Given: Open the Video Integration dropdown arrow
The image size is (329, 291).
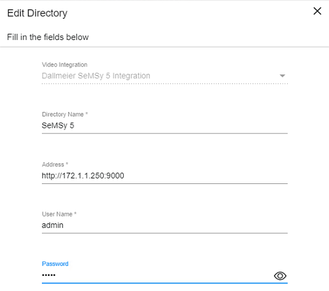Looking at the screenshot, I should tap(283, 76).
